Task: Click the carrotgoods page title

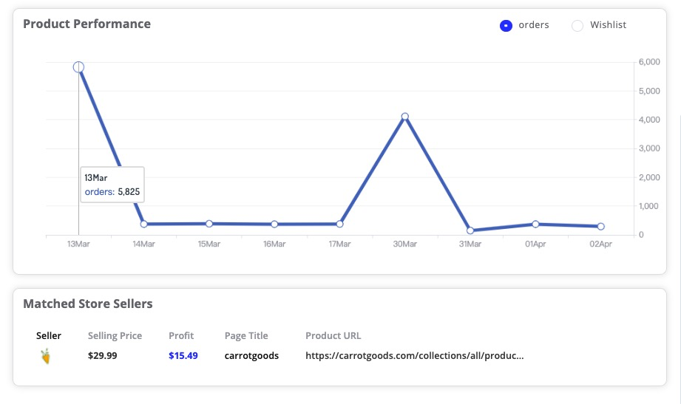Action: pyautogui.click(x=251, y=356)
